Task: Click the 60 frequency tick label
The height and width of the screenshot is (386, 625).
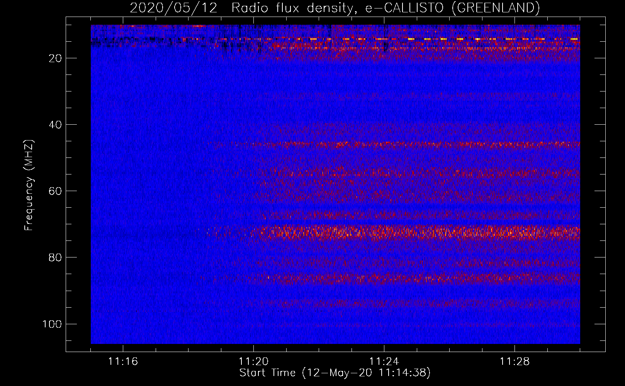Action: pos(55,191)
